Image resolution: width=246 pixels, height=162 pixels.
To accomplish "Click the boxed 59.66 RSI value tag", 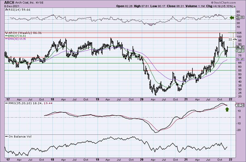I will click(240, 17).
